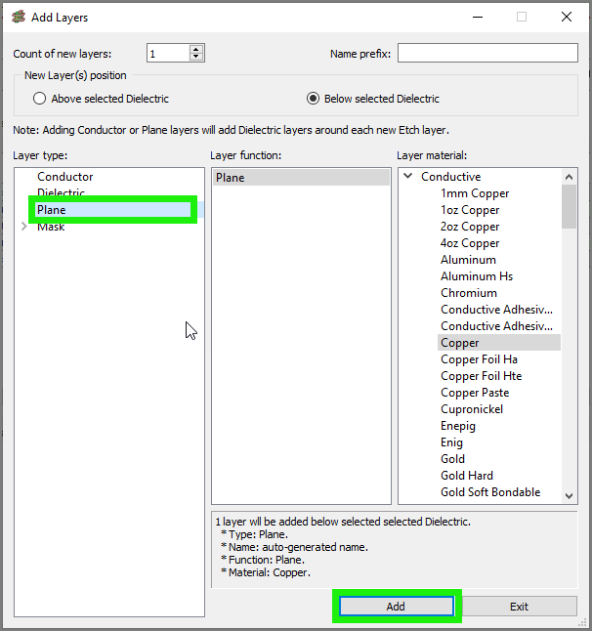The width and height of the screenshot is (592, 631).
Task: Choose Enig material
Action: click(x=451, y=442)
